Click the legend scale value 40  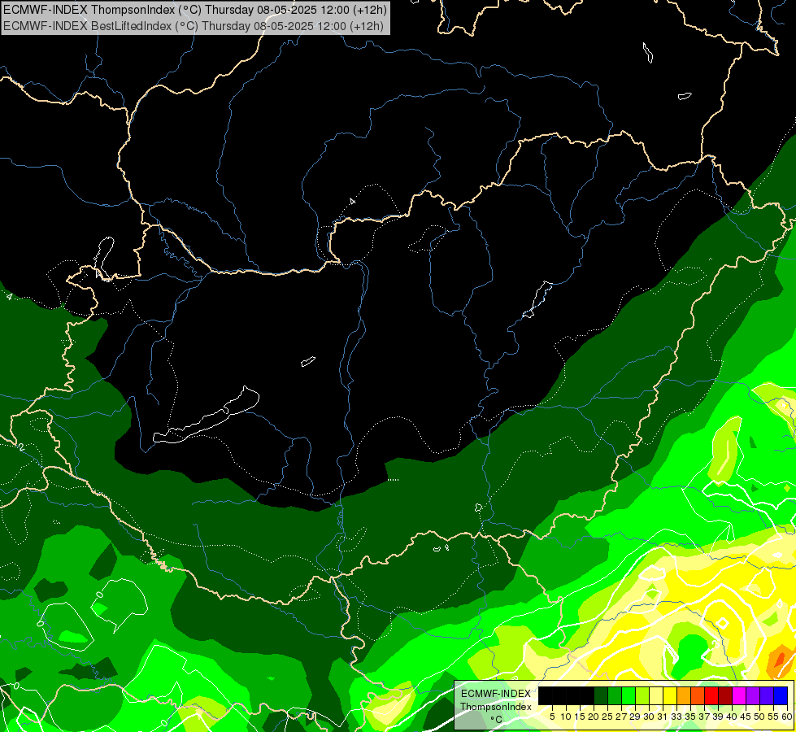(733, 717)
